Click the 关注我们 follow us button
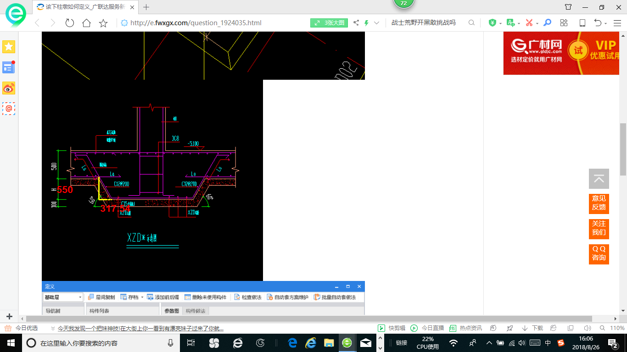The image size is (627, 352). pyautogui.click(x=599, y=229)
